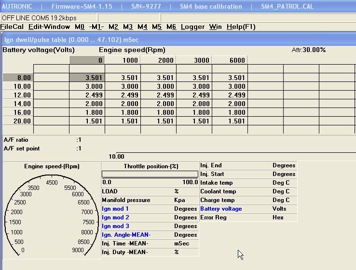Click the Ign mod 3 row

150,226
